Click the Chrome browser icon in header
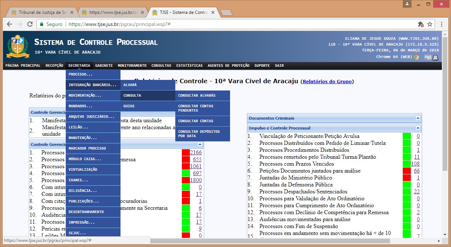Image resolution: width=451 pixels, height=247 pixels. 416,57
